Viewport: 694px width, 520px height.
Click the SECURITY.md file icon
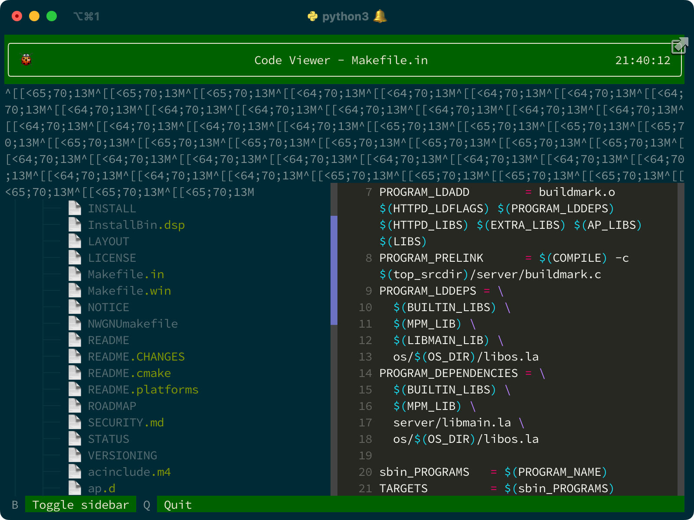[75, 422]
